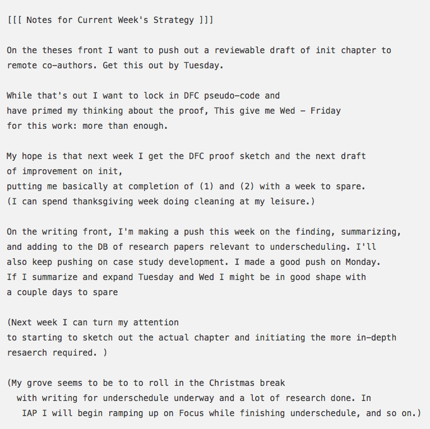This screenshot has width=430, height=429.
Task: Click the 'Notes for Current Week's Strategy' heading
Action: pyautogui.click(x=110, y=20)
